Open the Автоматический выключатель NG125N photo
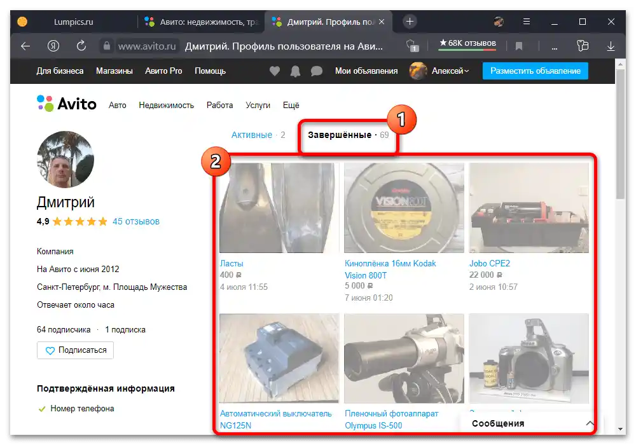 [x=279, y=359]
